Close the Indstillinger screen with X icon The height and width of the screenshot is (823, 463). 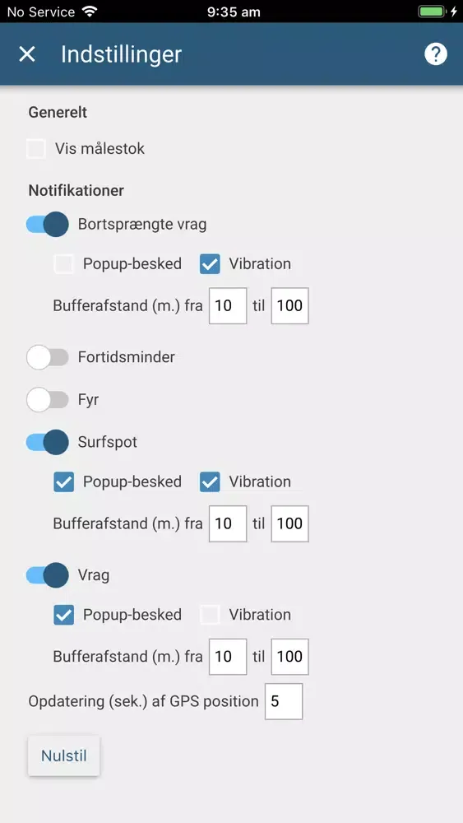tap(27, 54)
